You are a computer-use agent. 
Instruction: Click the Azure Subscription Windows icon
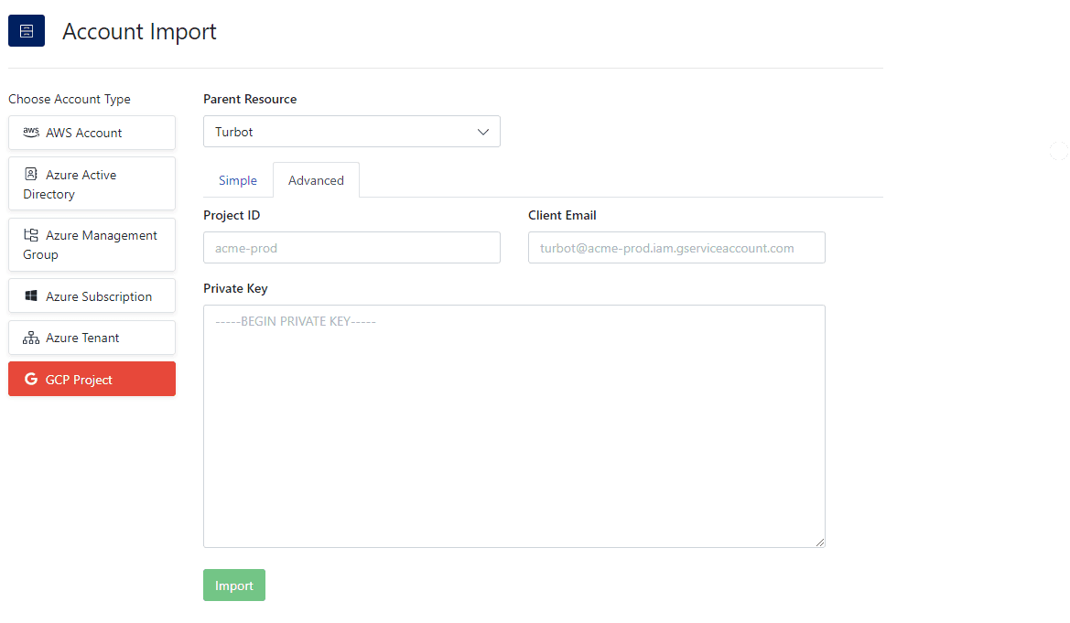tap(31, 295)
